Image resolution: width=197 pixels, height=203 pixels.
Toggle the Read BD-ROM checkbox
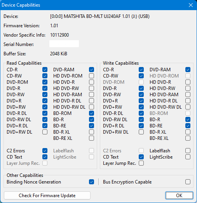tap(91, 113)
